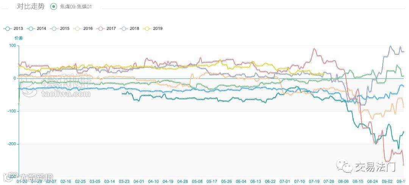Click the 交易法门 watermark text
This screenshot has height=185, width=409.
pyautogui.click(x=375, y=167)
